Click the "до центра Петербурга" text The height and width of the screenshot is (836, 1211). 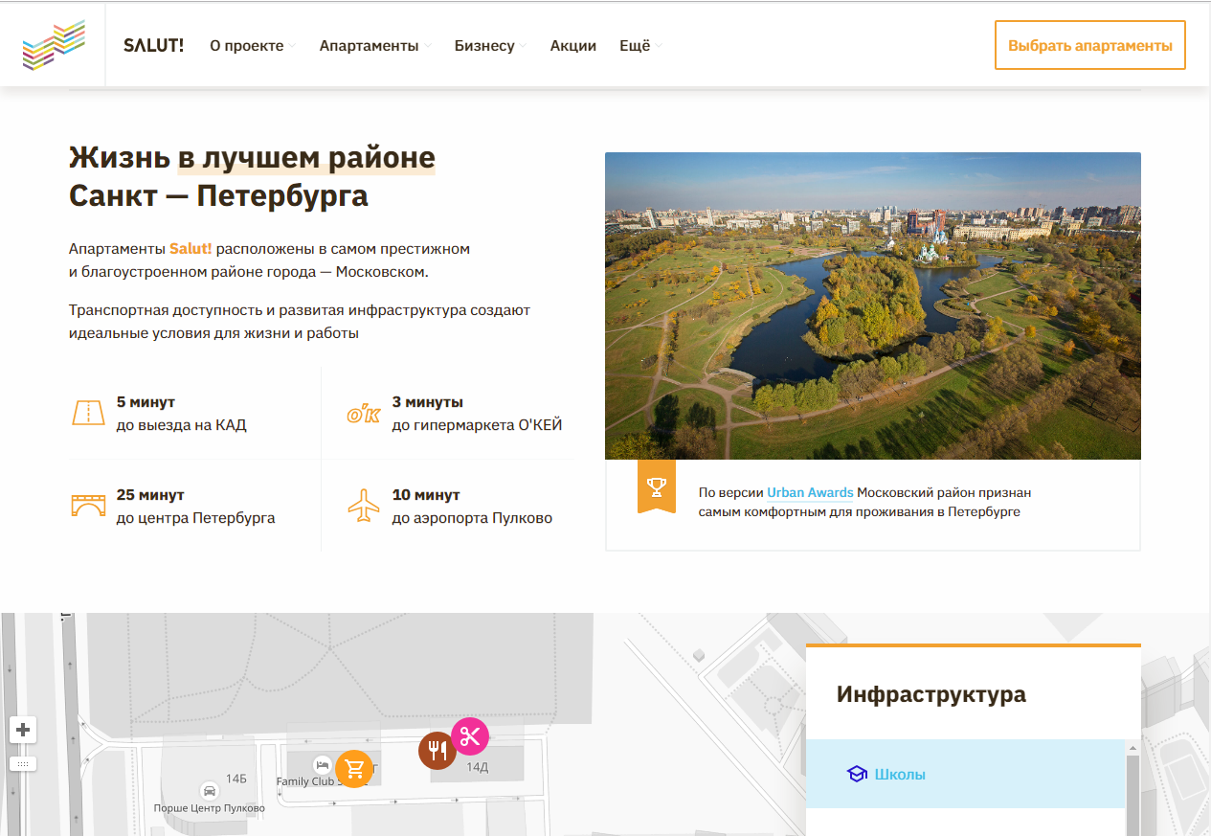click(195, 518)
